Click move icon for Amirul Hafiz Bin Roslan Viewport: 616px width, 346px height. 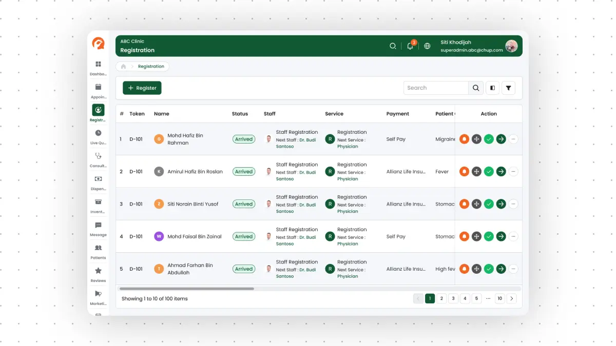[x=476, y=172]
